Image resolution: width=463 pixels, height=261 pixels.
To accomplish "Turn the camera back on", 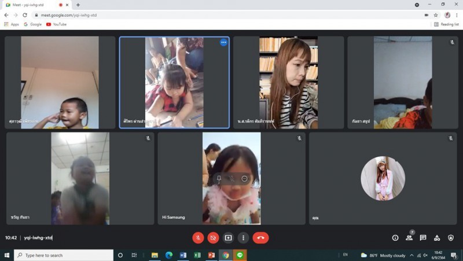I will coord(213,237).
